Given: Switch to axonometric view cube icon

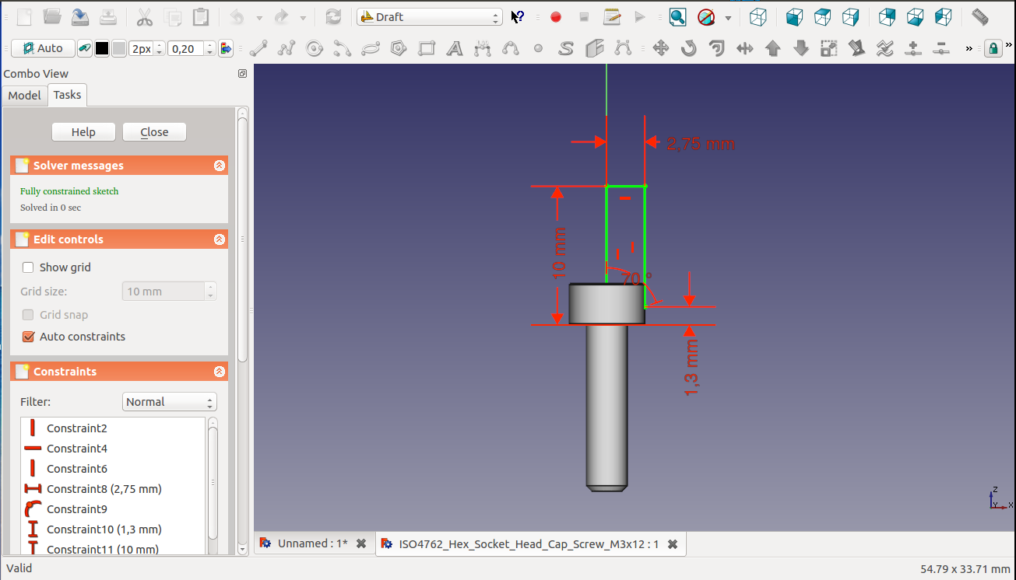Looking at the screenshot, I should 758,17.
